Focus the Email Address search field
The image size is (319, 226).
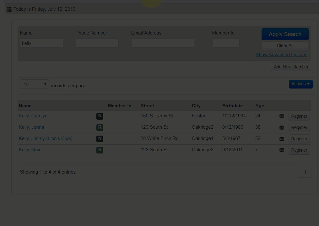coord(162,43)
